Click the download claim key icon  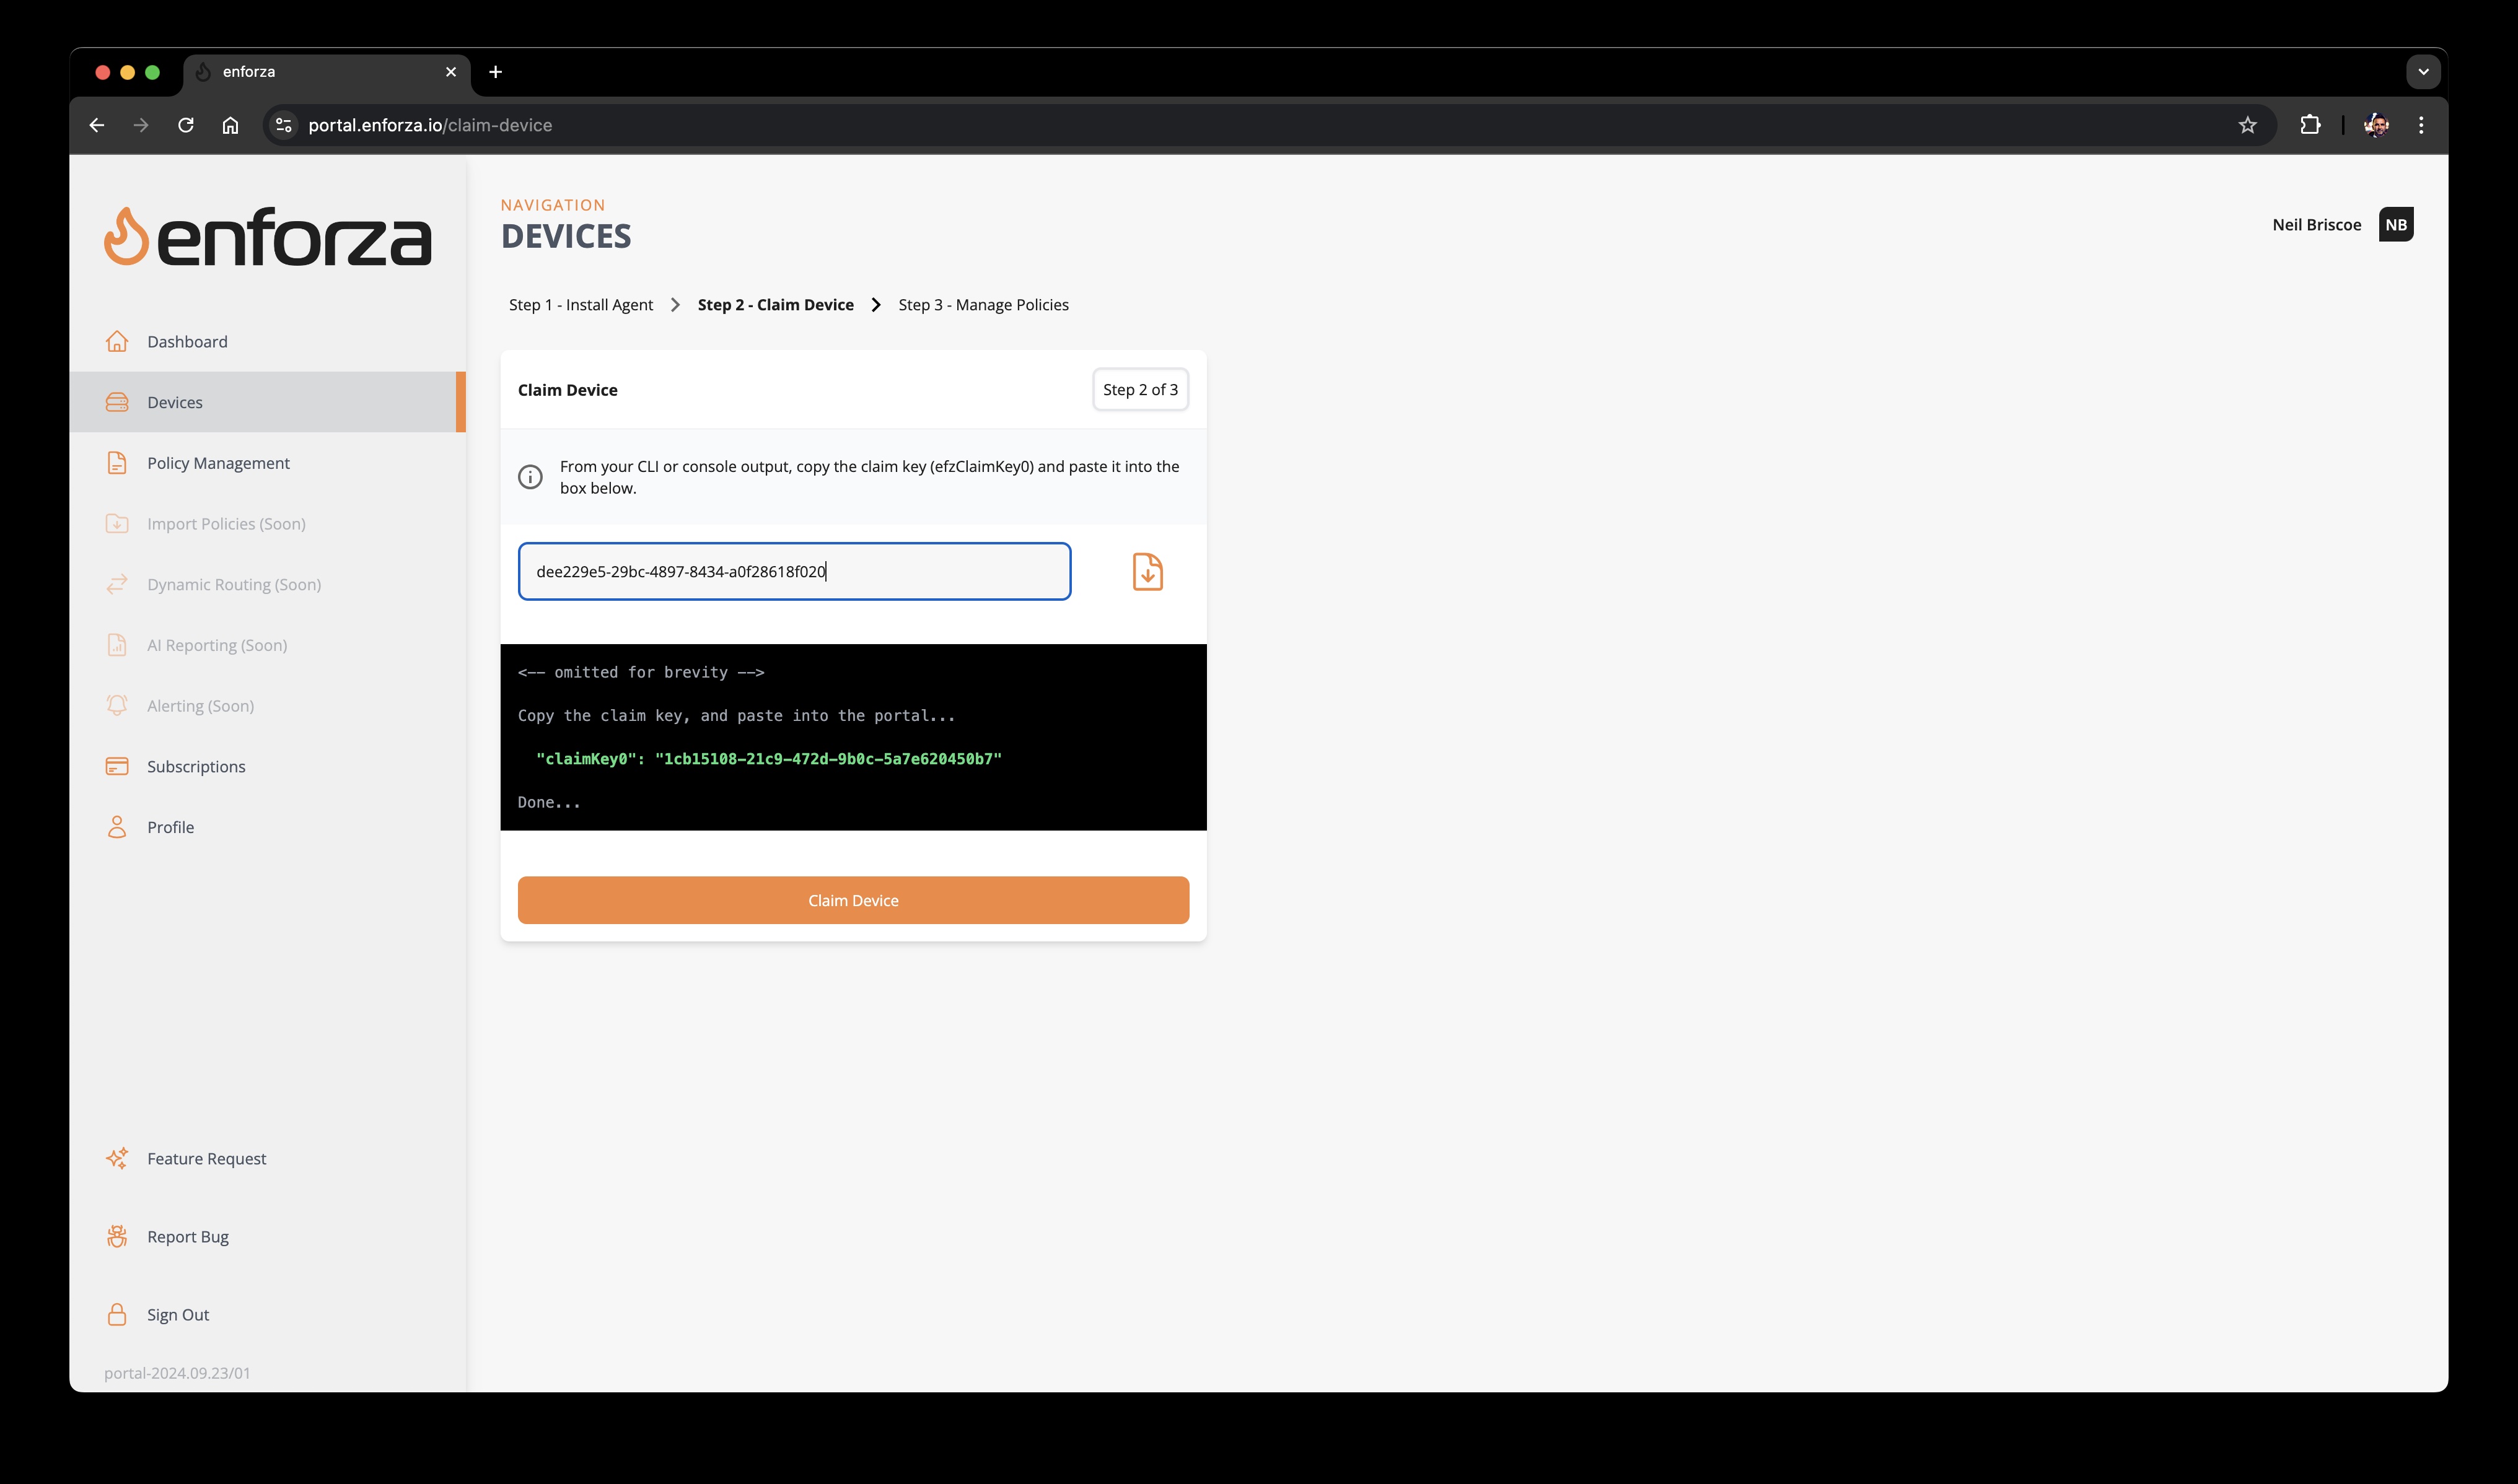click(1147, 570)
